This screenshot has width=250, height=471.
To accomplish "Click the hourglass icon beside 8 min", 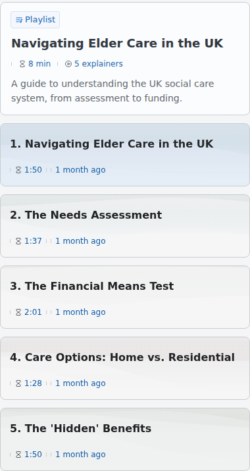I will coord(22,64).
